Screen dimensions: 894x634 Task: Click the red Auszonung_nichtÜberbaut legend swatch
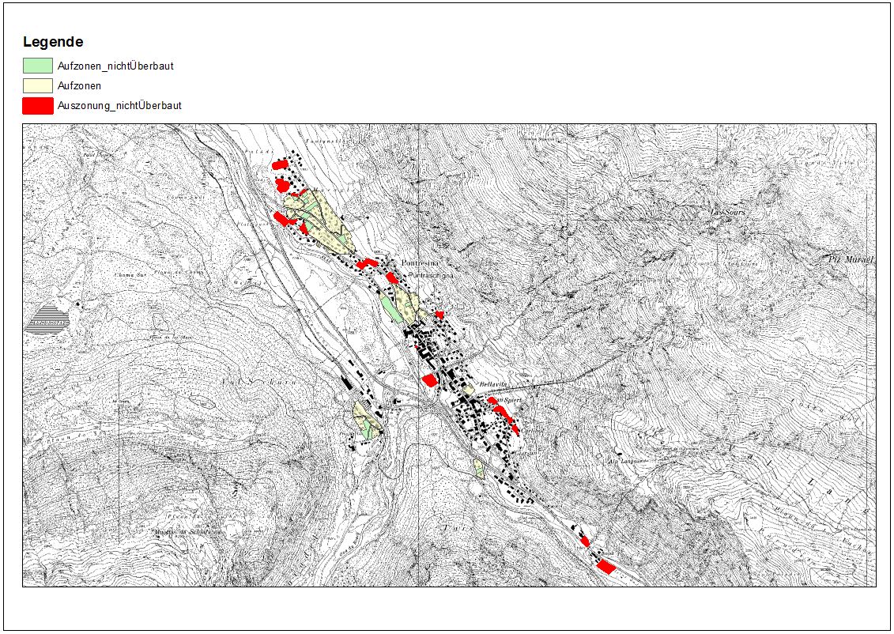(x=38, y=105)
